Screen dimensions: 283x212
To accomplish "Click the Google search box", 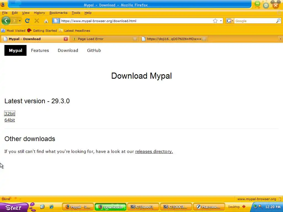I will [255, 21].
